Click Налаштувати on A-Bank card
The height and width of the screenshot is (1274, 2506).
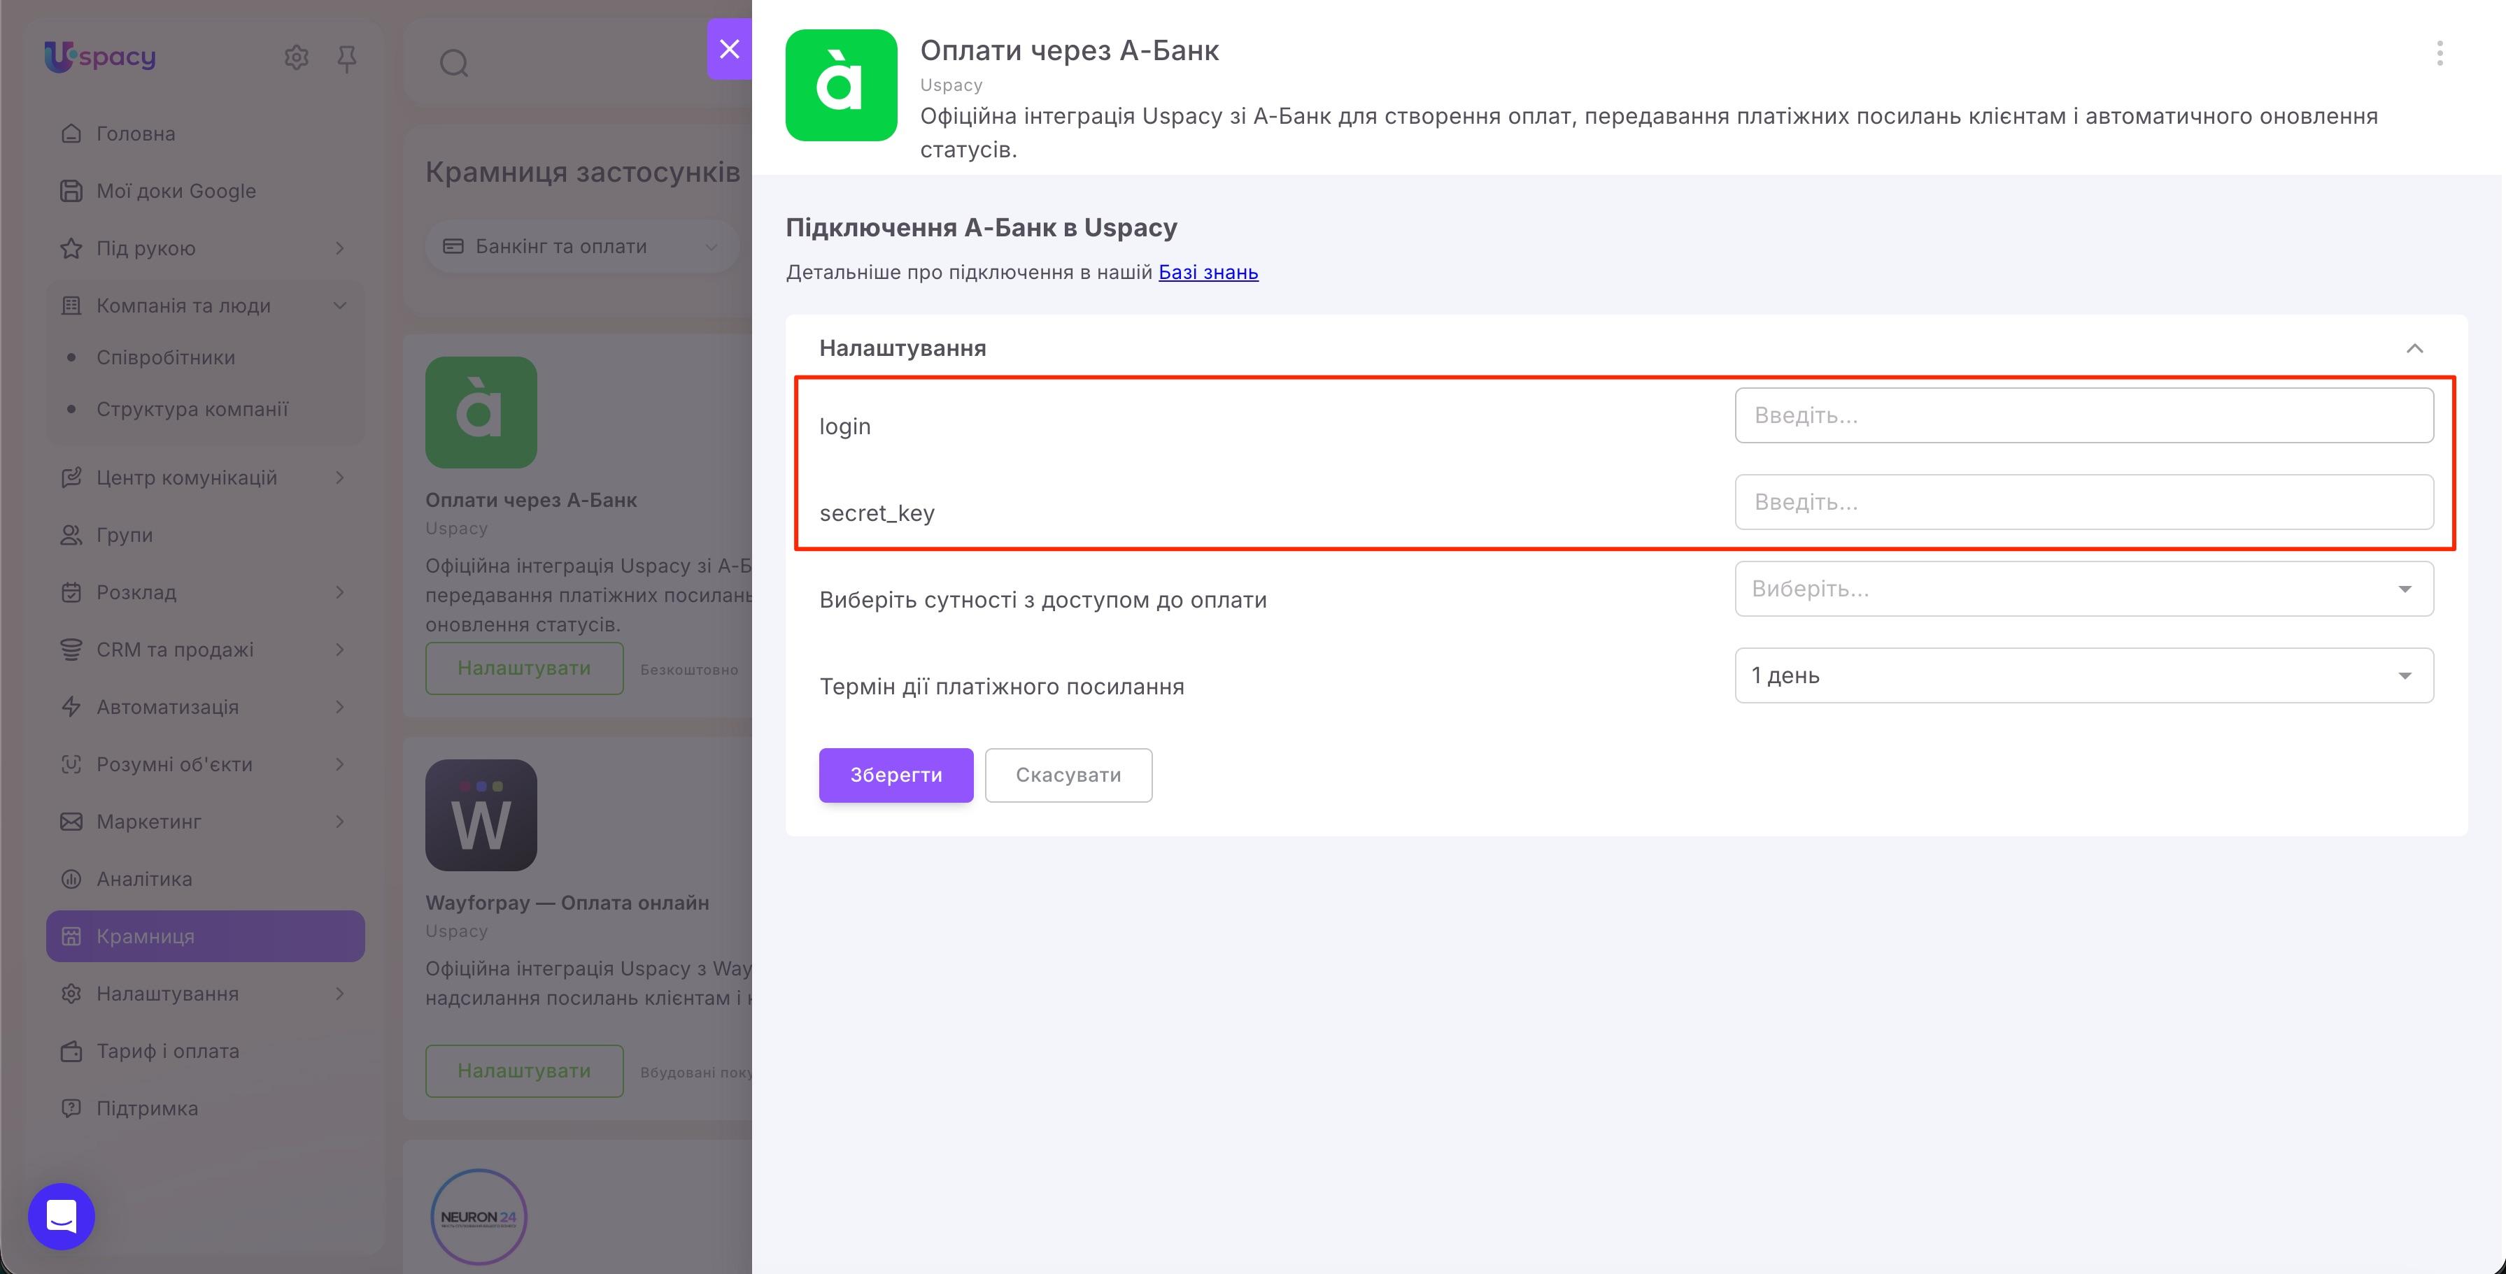tap(524, 668)
